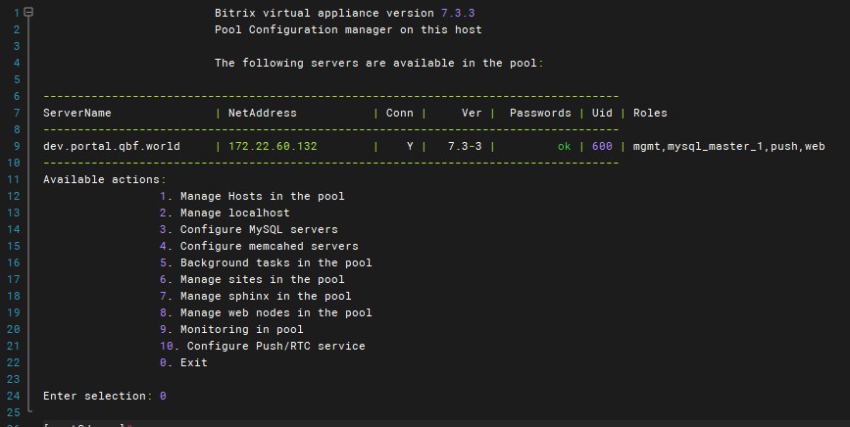Click '8. Manage web nodes in the pool'
This screenshot has height=427, width=850.
pyautogui.click(x=266, y=312)
